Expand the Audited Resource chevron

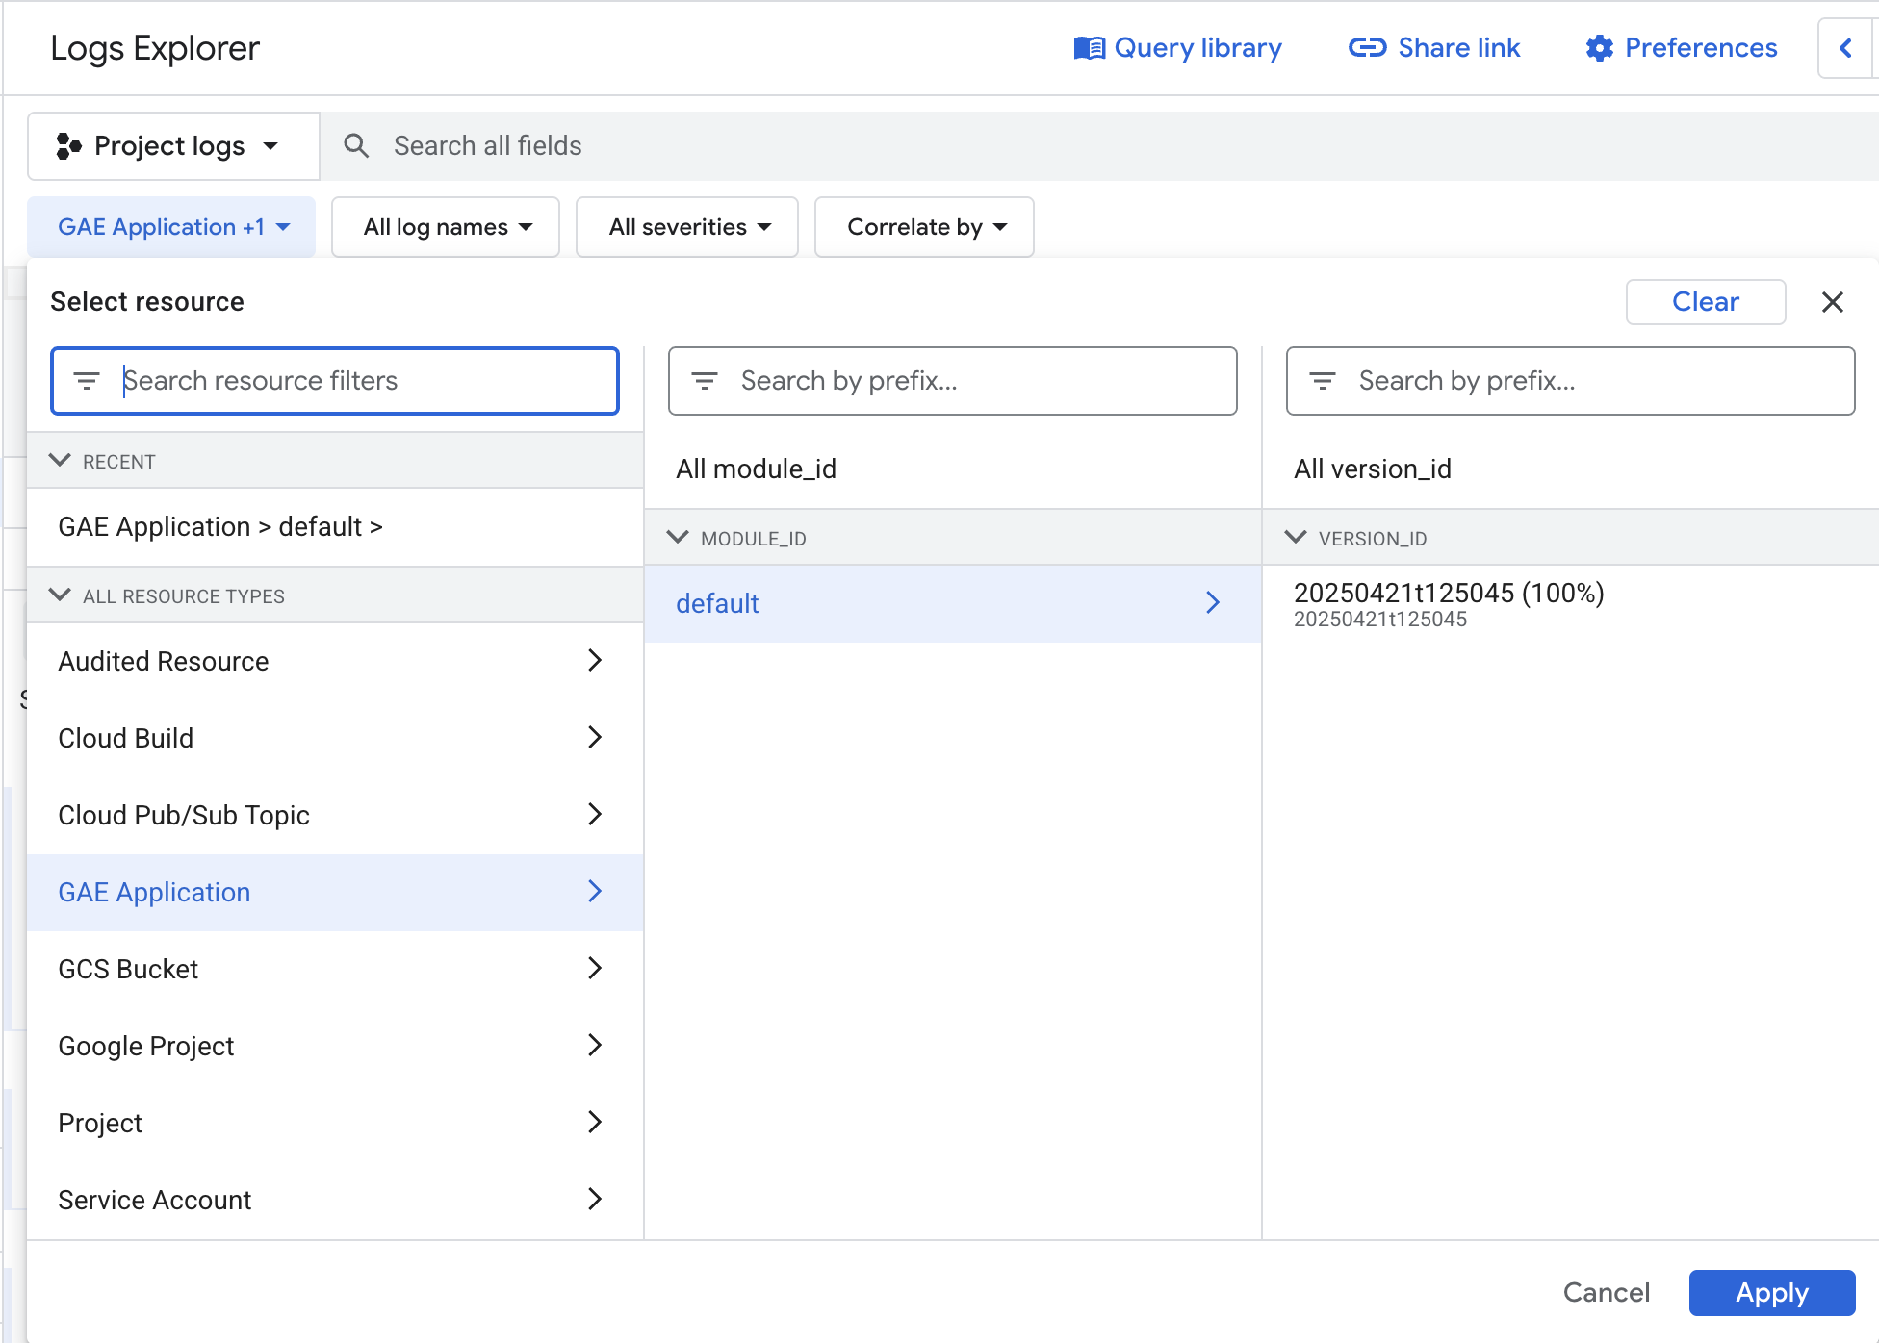click(595, 661)
